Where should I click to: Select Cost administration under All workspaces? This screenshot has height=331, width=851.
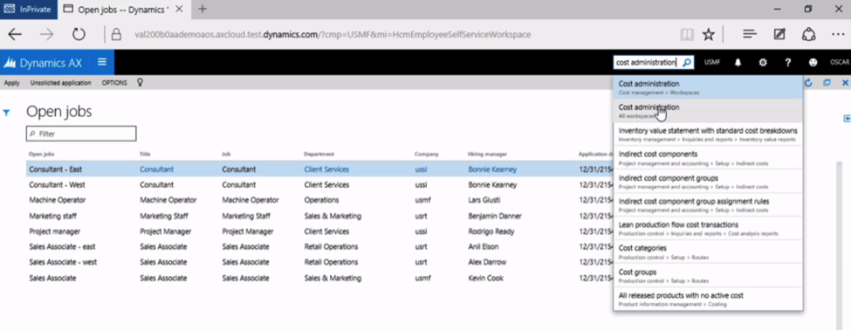(708, 111)
